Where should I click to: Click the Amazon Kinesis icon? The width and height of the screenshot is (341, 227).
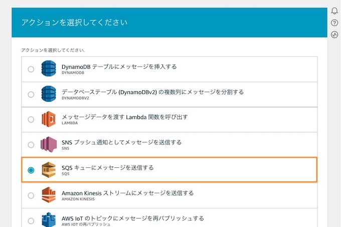[x=49, y=195]
